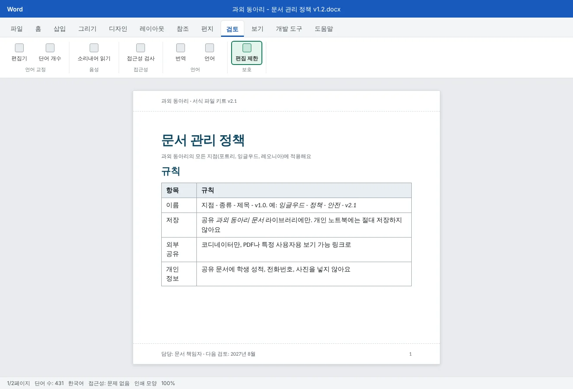573x389 pixels.
Task: Click the 100% zoom level
Action: point(168,383)
